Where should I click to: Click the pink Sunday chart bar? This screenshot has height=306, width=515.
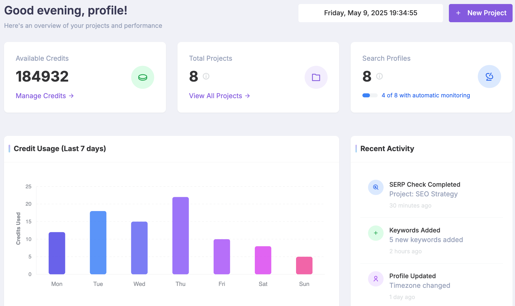[x=304, y=265]
